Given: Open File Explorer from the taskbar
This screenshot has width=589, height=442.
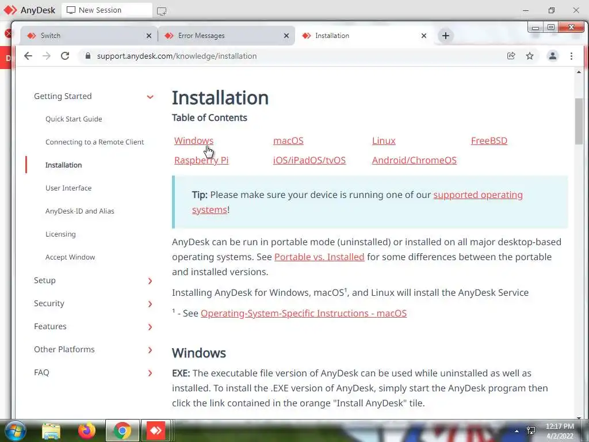Looking at the screenshot, I should point(51,431).
